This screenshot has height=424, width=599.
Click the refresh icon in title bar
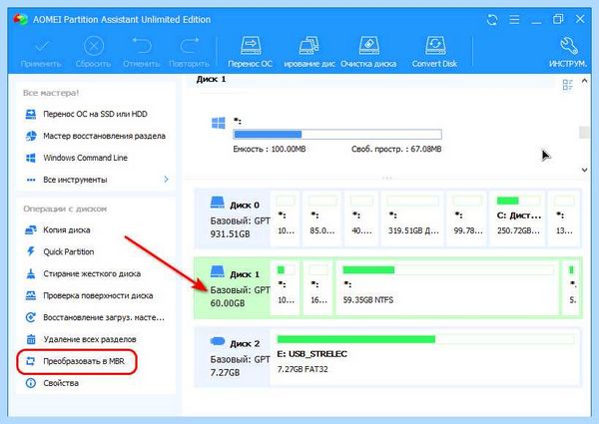[492, 20]
